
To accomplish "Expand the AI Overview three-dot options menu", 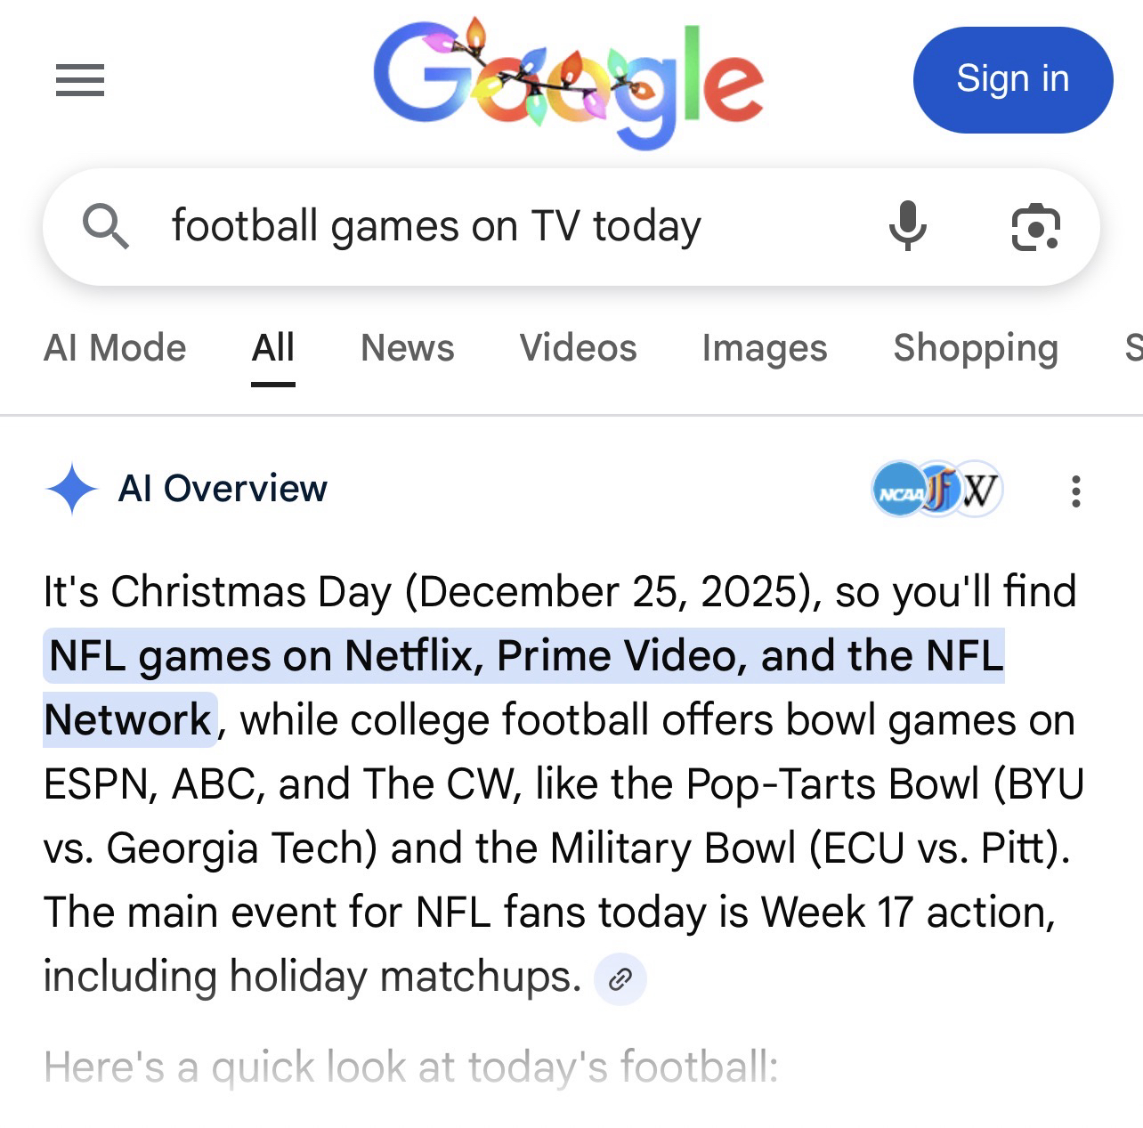I will (x=1076, y=491).
